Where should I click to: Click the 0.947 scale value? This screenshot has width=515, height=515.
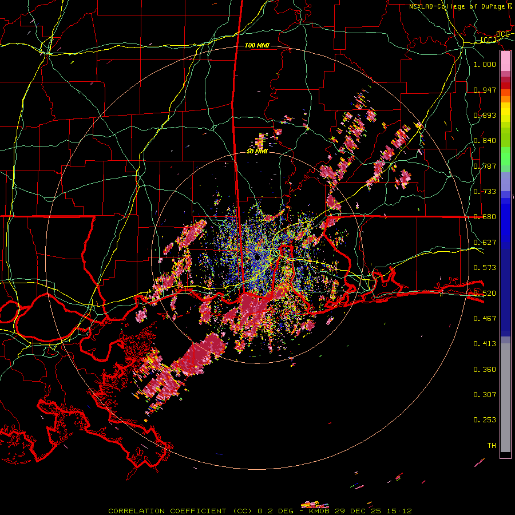pyautogui.click(x=485, y=90)
